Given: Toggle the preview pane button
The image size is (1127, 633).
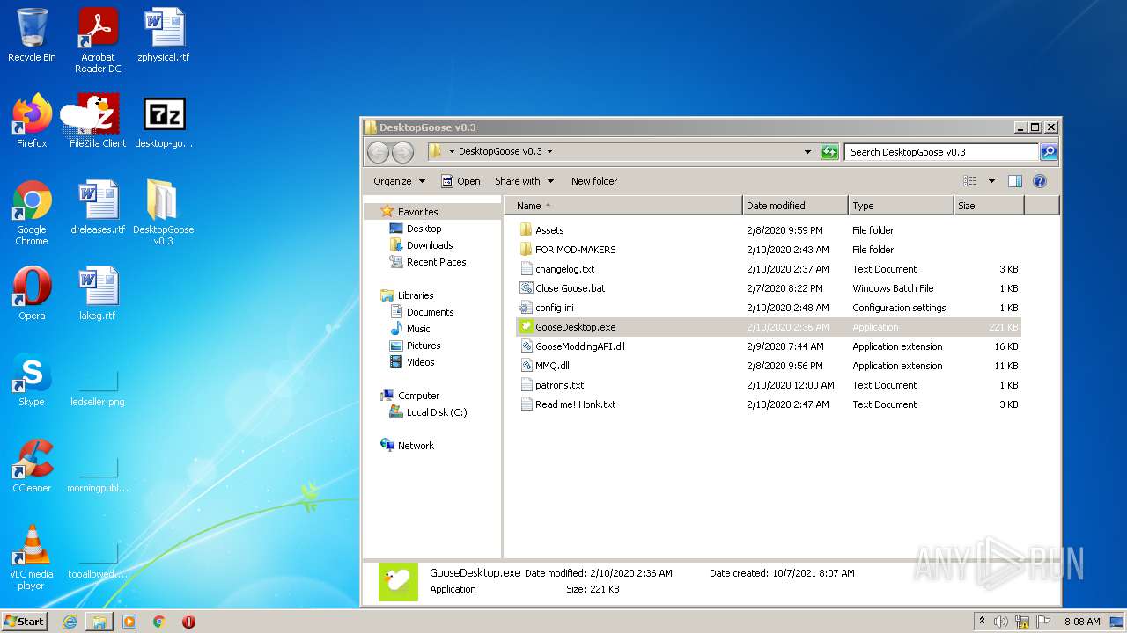Looking at the screenshot, I should [x=1014, y=181].
